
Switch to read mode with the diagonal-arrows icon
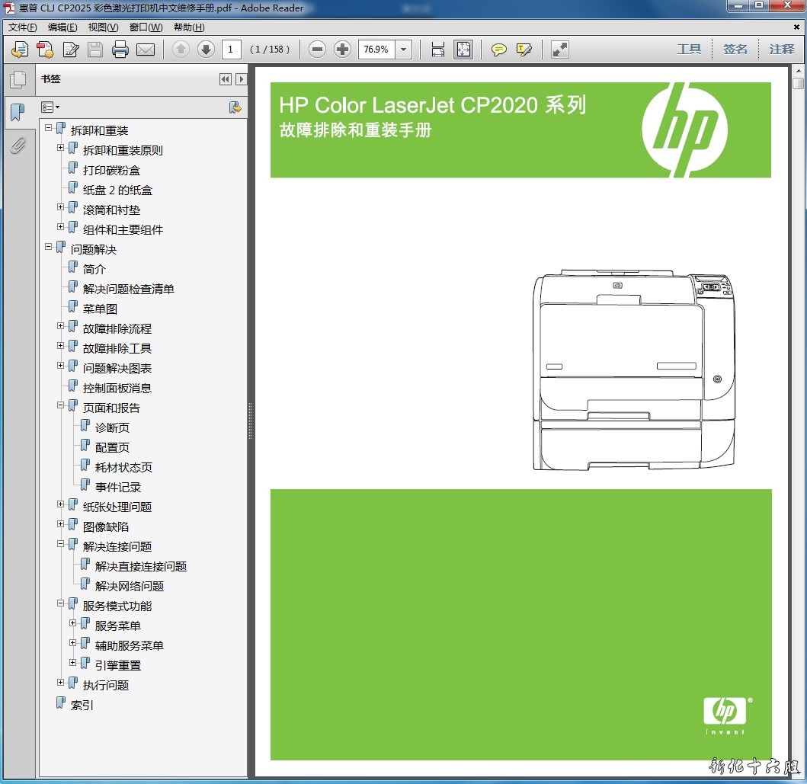pos(560,50)
